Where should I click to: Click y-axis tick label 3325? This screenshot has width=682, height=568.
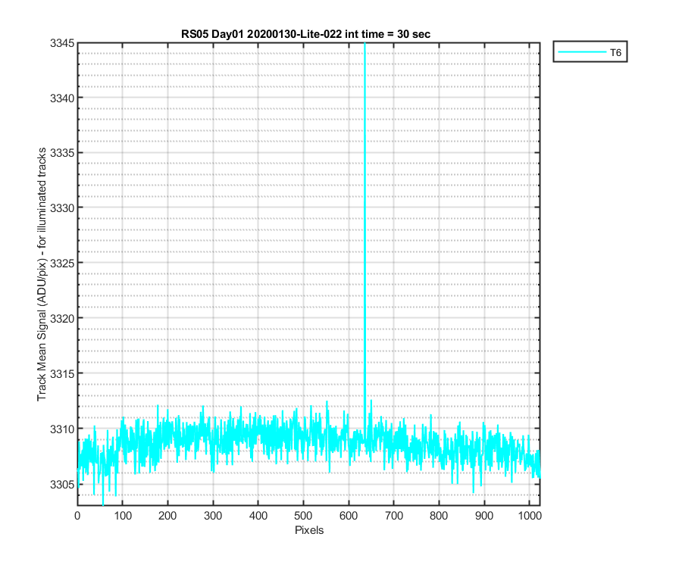[62, 264]
